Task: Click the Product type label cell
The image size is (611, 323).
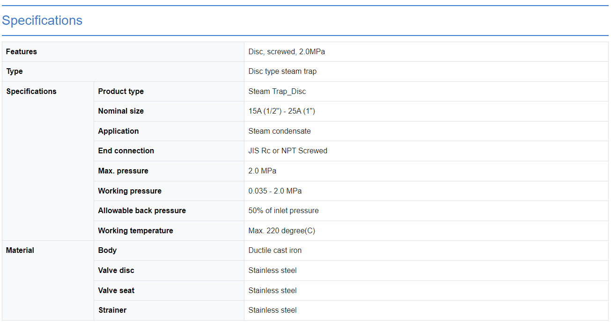Action: pos(121,92)
